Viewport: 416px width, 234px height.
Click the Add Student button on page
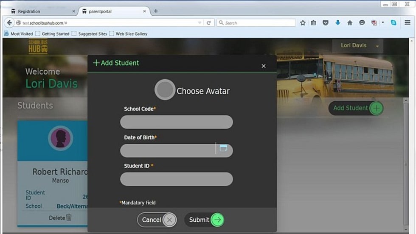[x=356, y=108]
